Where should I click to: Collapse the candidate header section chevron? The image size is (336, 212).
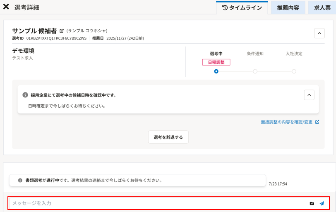319,33
